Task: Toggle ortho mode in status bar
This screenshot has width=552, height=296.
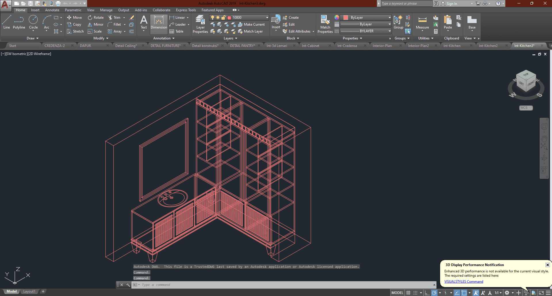Action: [x=427, y=293]
